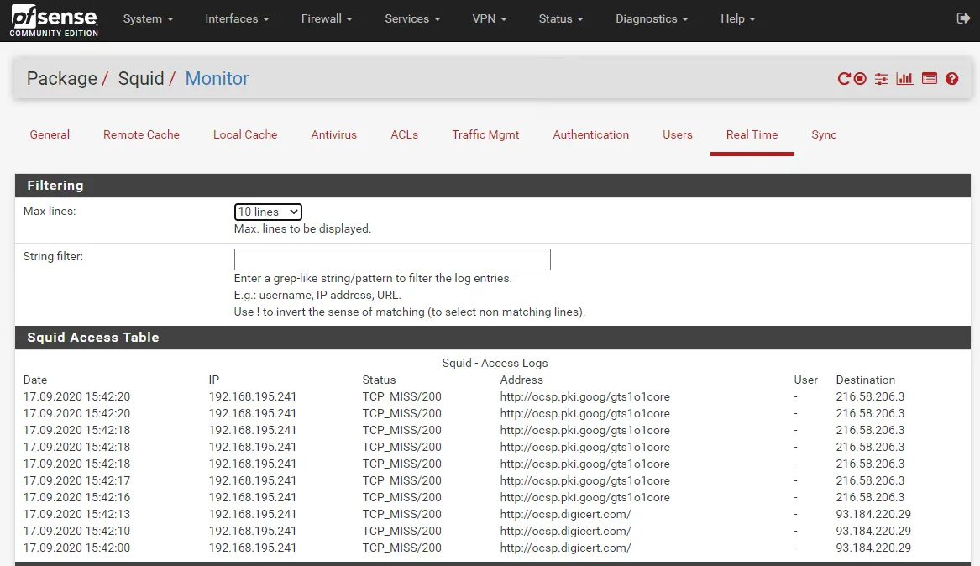This screenshot has height=566, width=980.
Task: View related status via bar chart icon
Action: tap(904, 78)
